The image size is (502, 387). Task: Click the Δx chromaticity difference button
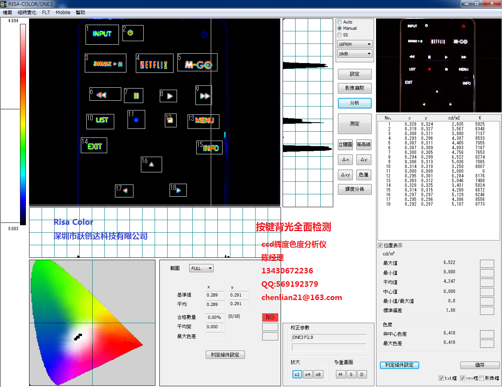345,159
